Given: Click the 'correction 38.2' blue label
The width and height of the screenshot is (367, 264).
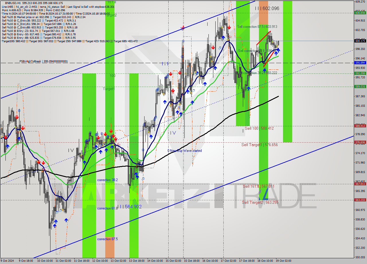Looking at the screenshot, I should [108, 180].
